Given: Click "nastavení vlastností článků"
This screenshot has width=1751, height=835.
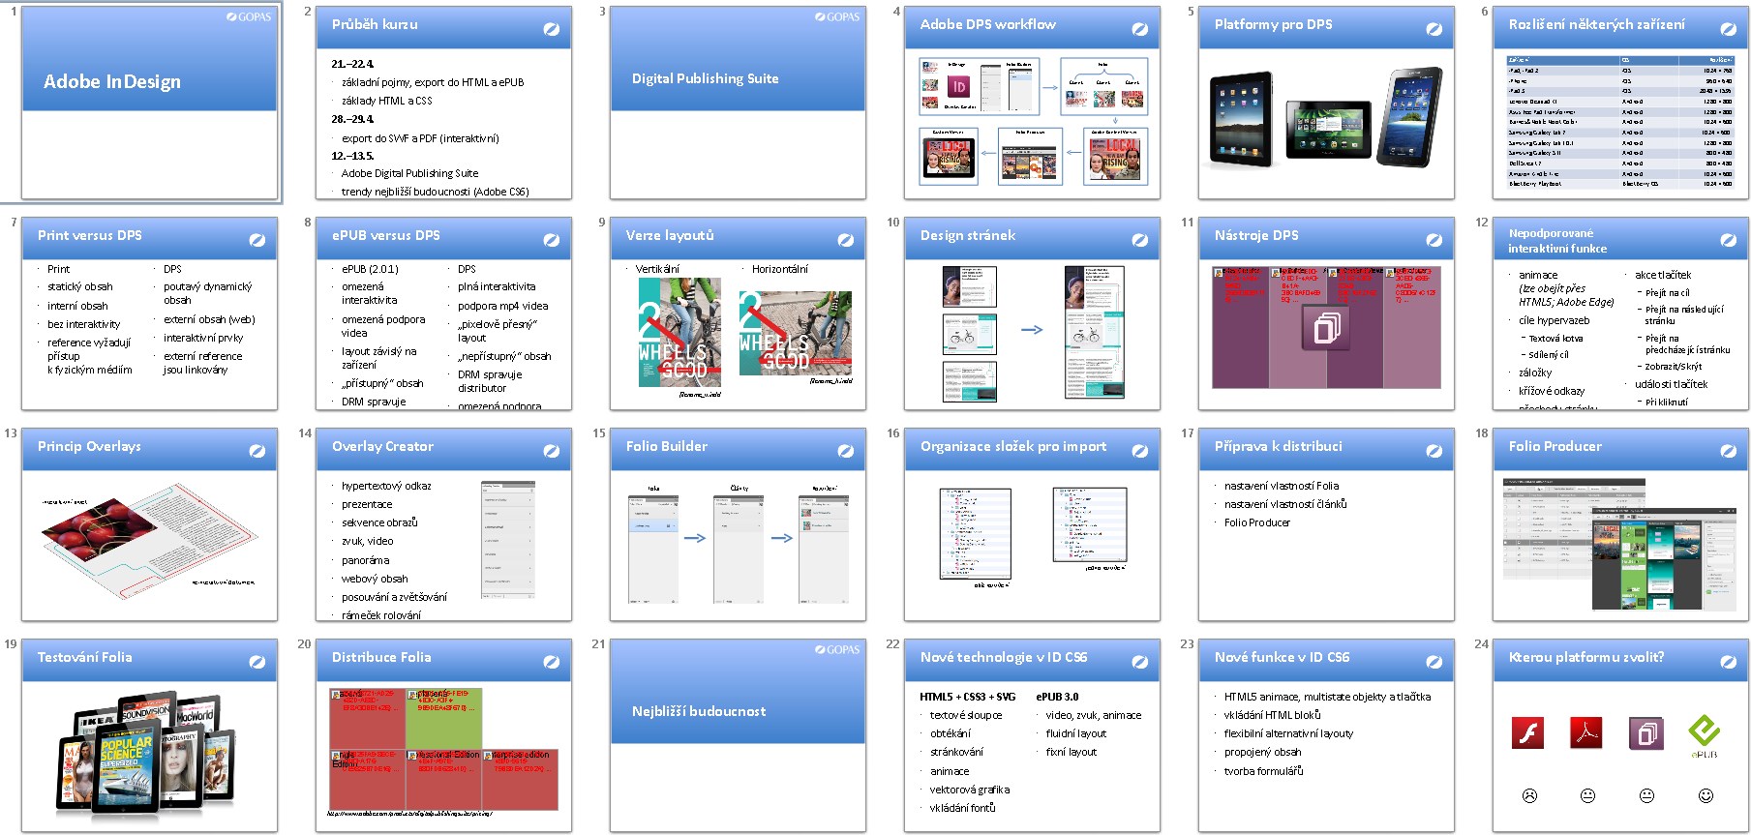Looking at the screenshot, I should (x=1285, y=504).
